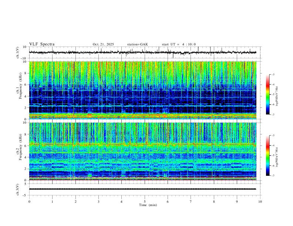
Task: Click the time axis tick label "5"
Action: (145, 202)
